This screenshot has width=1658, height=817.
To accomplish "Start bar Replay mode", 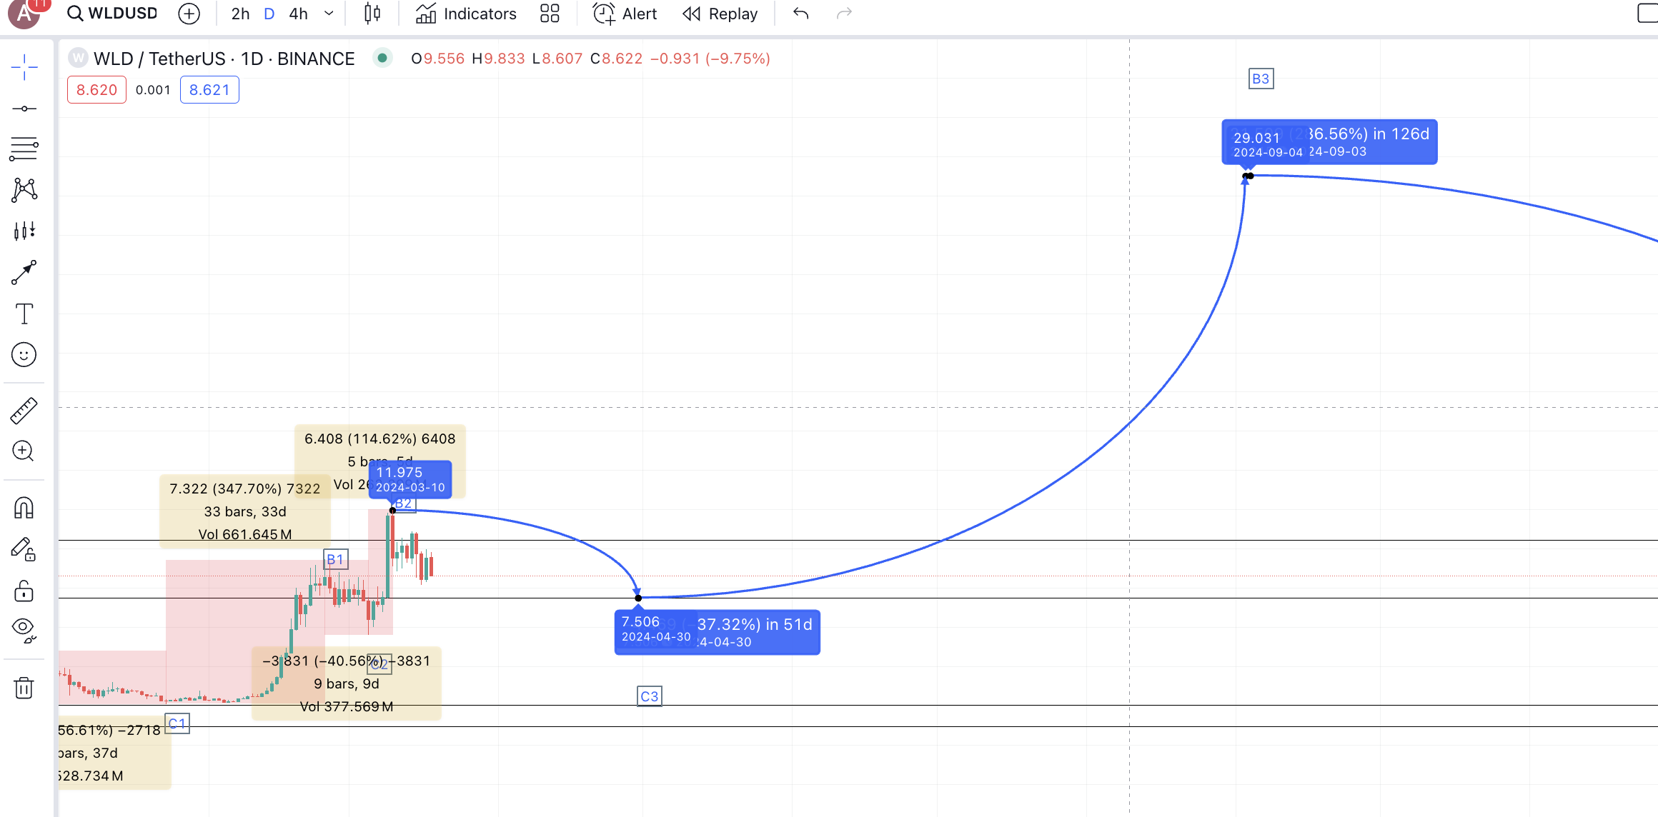I will coord(720,14).
